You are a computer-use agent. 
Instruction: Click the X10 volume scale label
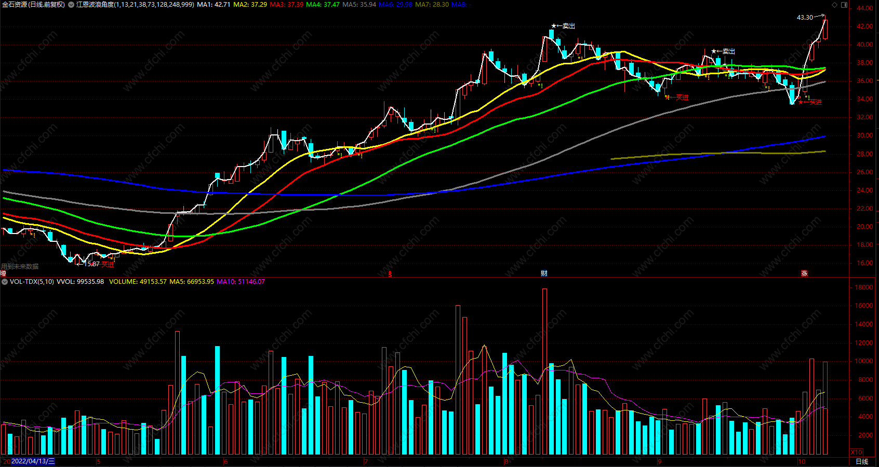coord(856,452)
